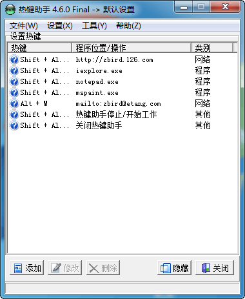Click 其他 category in the 热键助手停止/开始工作 row

(202, 114)
